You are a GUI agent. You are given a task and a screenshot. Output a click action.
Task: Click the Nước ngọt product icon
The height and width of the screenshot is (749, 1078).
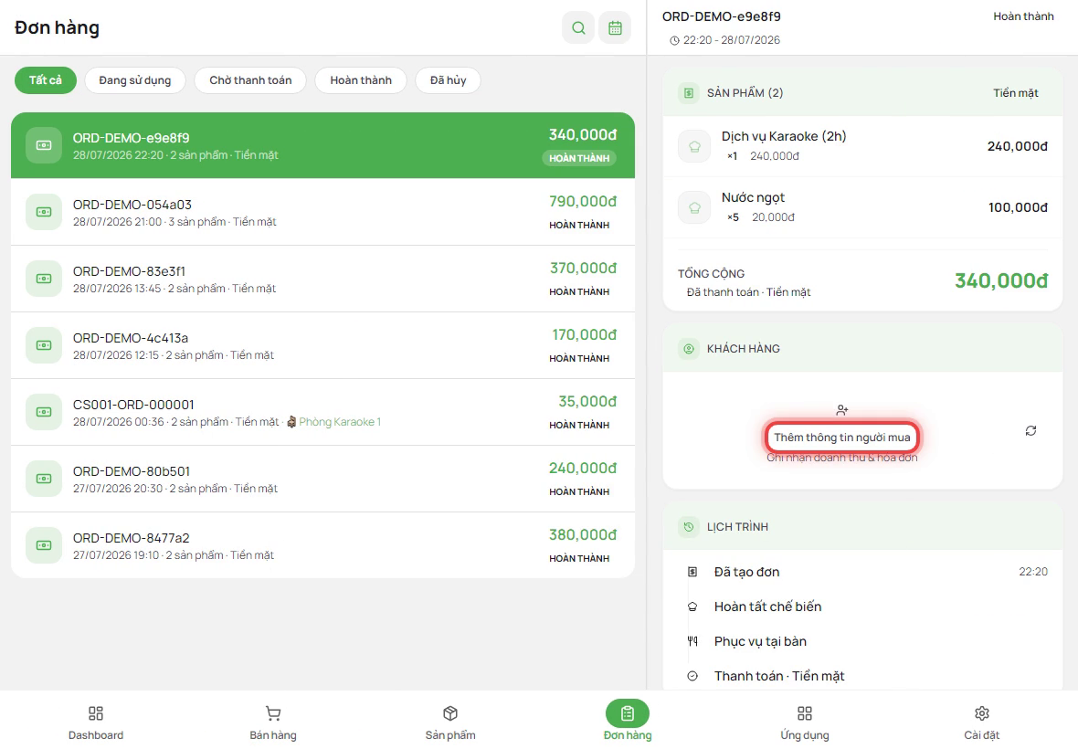(694, 207)
